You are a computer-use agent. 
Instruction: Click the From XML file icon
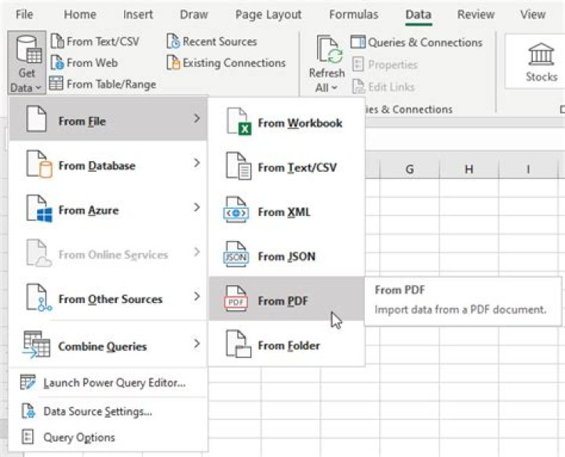click(236, 210)
